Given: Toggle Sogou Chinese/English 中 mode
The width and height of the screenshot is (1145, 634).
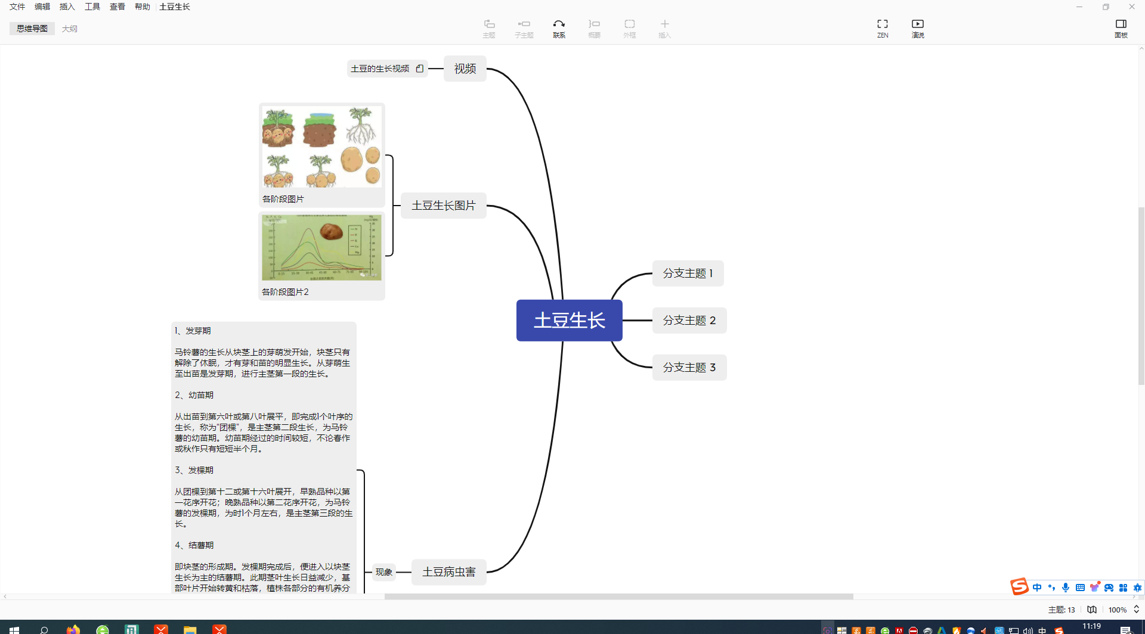Looking at the screenshot, I should click(1037, 588).
